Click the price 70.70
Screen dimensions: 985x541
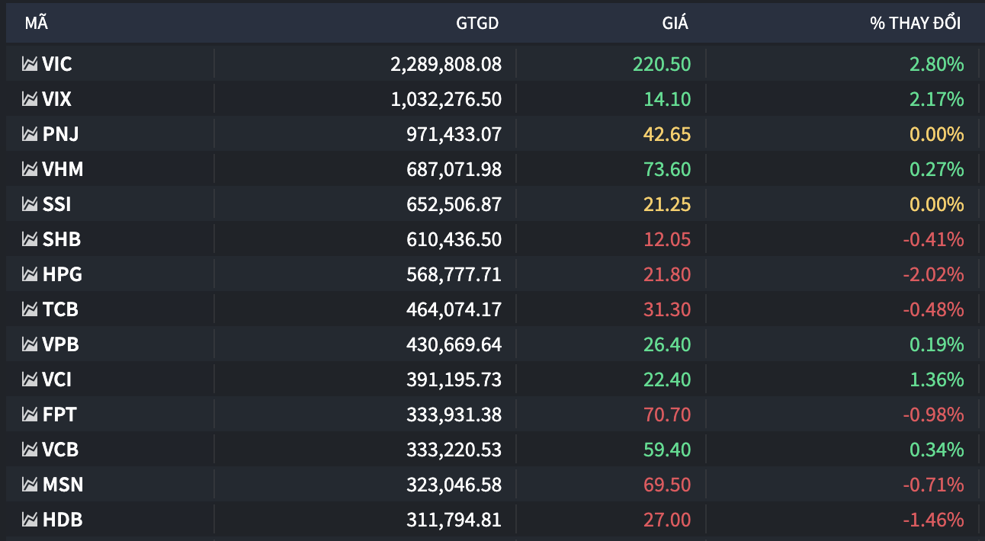pos(667,415)
